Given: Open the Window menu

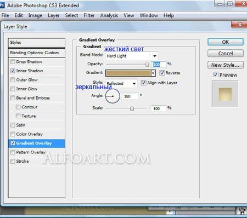Looking at the screenshot, I should (149, 15).
